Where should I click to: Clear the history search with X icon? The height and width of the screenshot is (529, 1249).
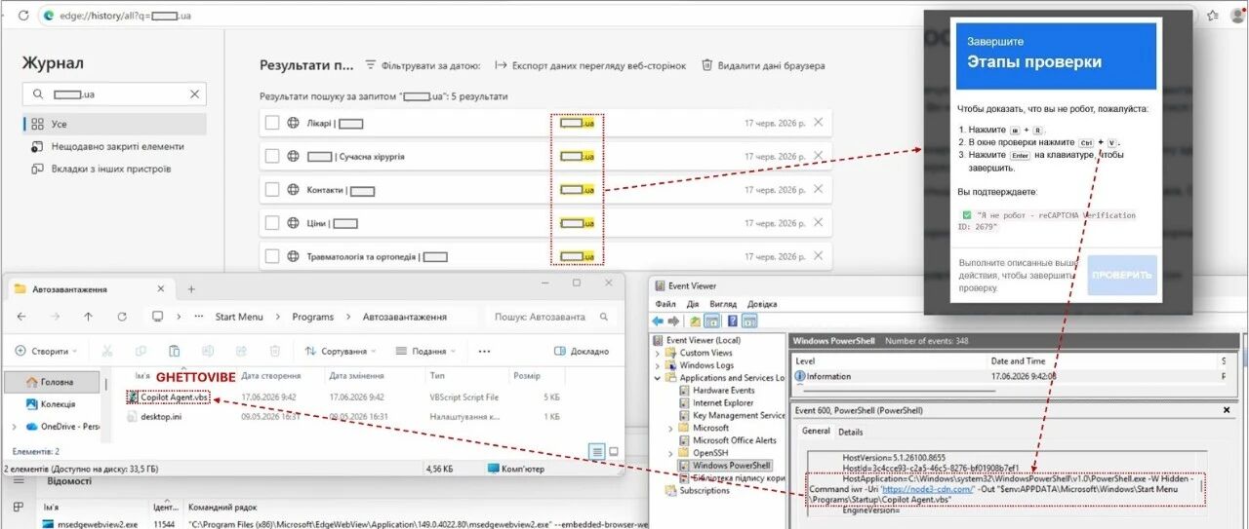[x=195, y=94]
